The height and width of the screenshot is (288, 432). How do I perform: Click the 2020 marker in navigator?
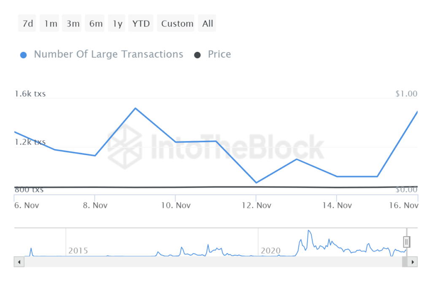(270, 251)
